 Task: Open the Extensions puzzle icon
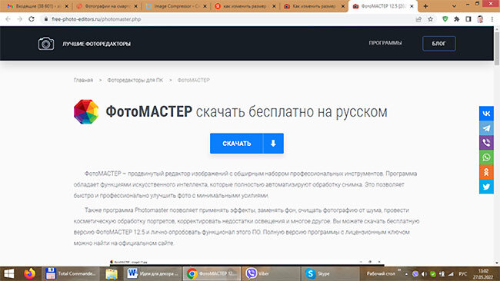pos(456,19)
